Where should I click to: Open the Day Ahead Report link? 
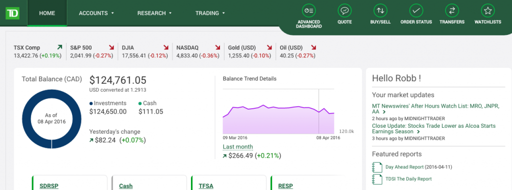click(404, 167)
